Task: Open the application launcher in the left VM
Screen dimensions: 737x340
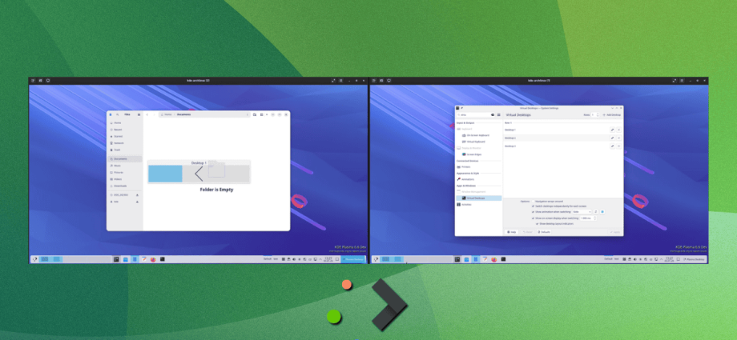Action: point(34,259)
